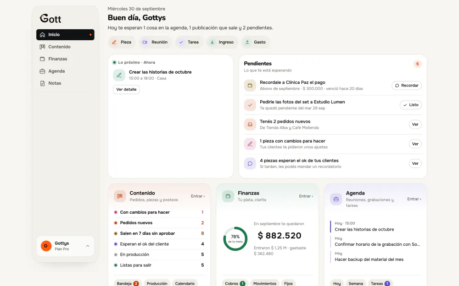Expand the Gottys account menu chevron
459x286 pixels.
pyautogui.click(x=88, y=246)
